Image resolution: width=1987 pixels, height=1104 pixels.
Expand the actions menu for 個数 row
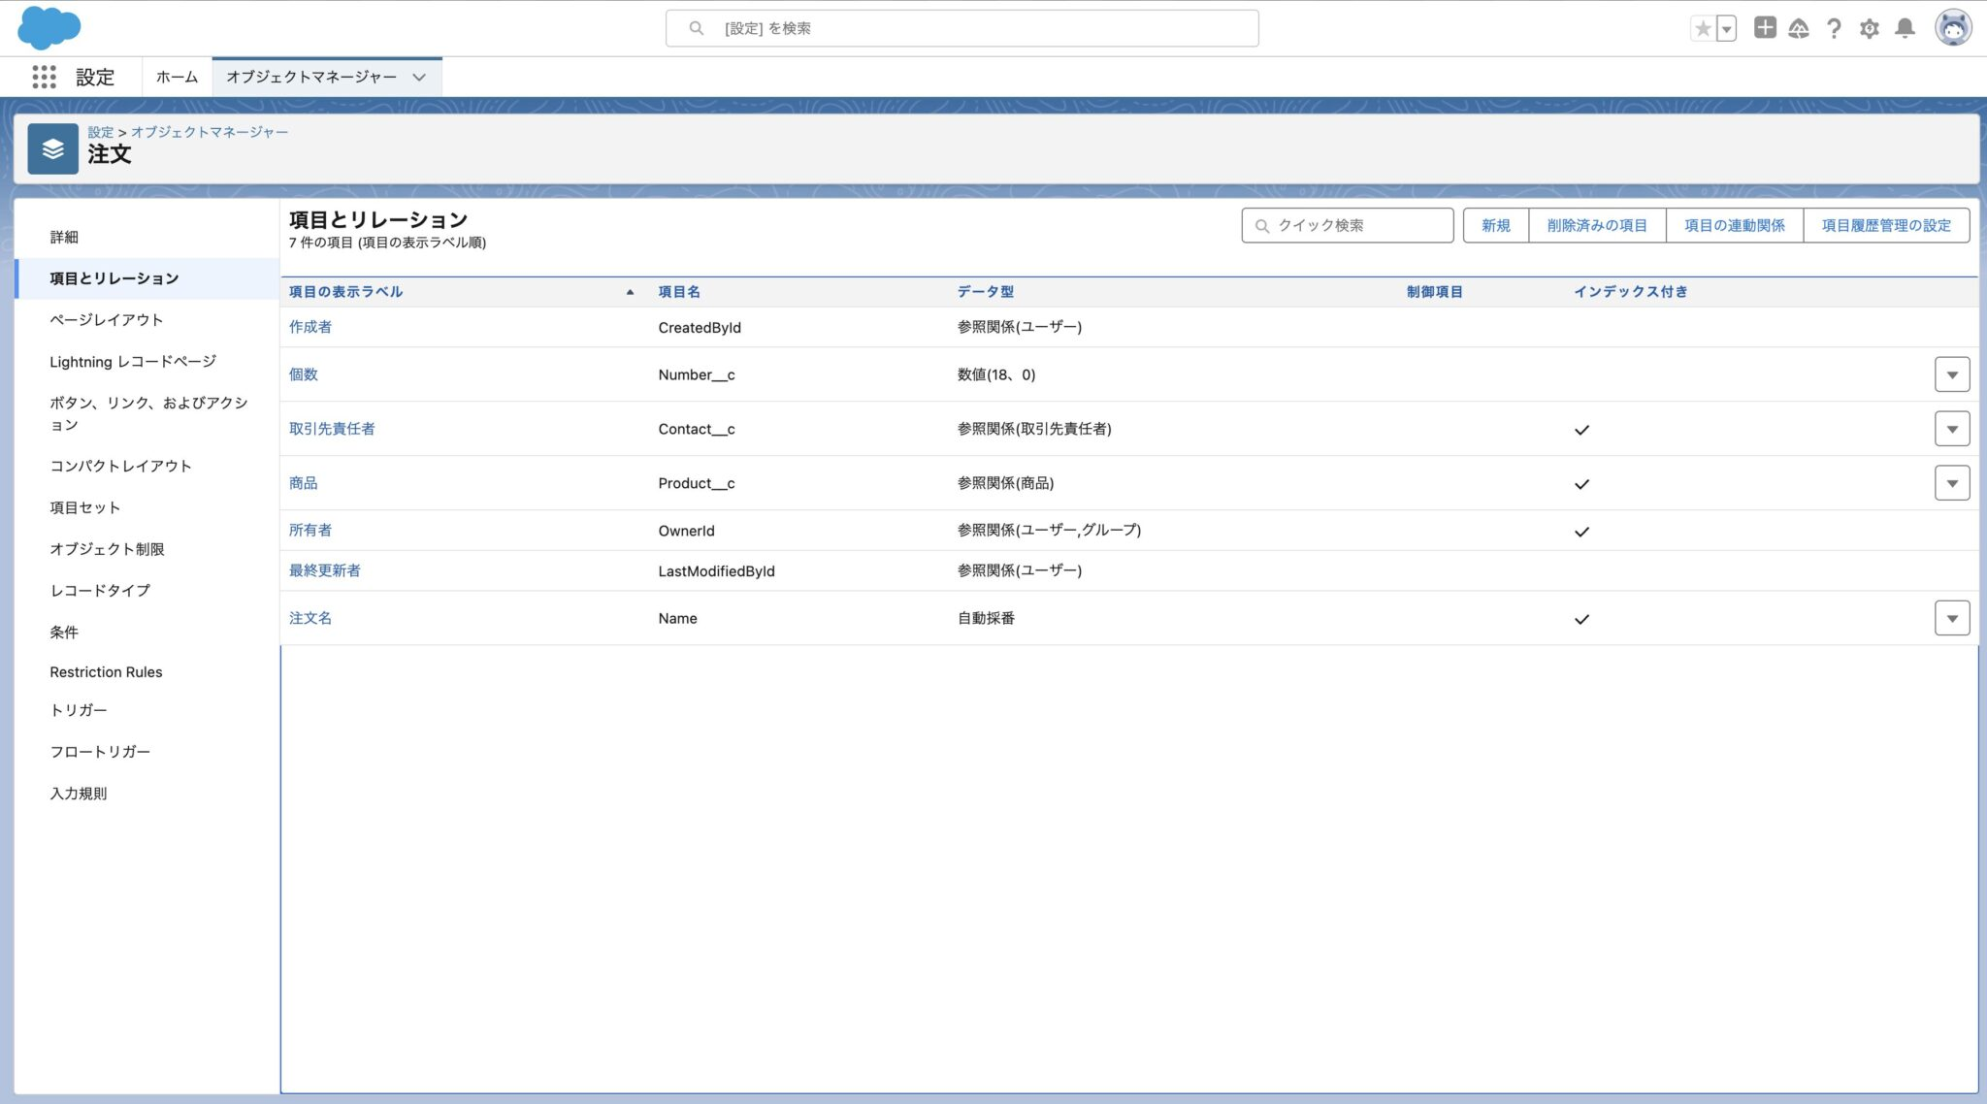pos(1951,374)
